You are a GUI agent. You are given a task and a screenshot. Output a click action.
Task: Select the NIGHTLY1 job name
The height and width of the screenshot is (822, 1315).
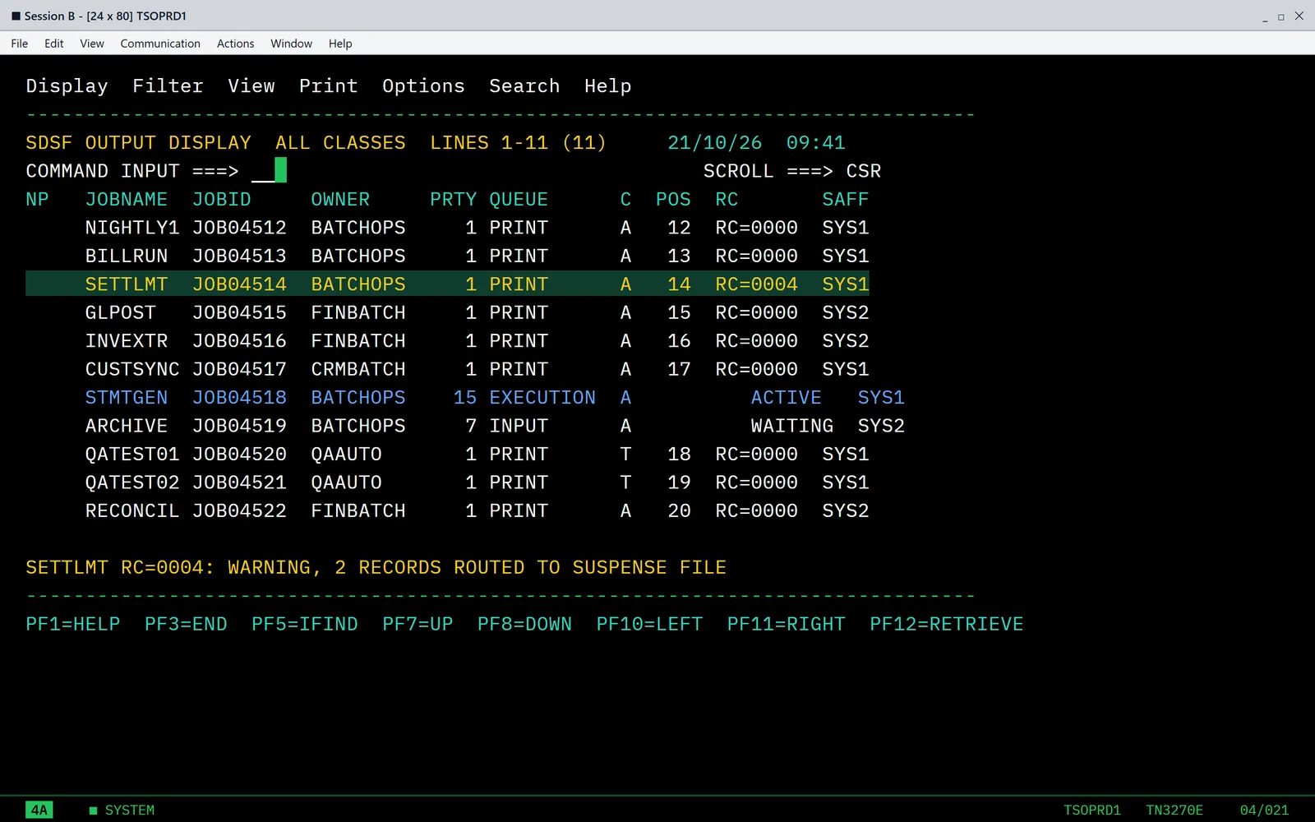(132, 228)
